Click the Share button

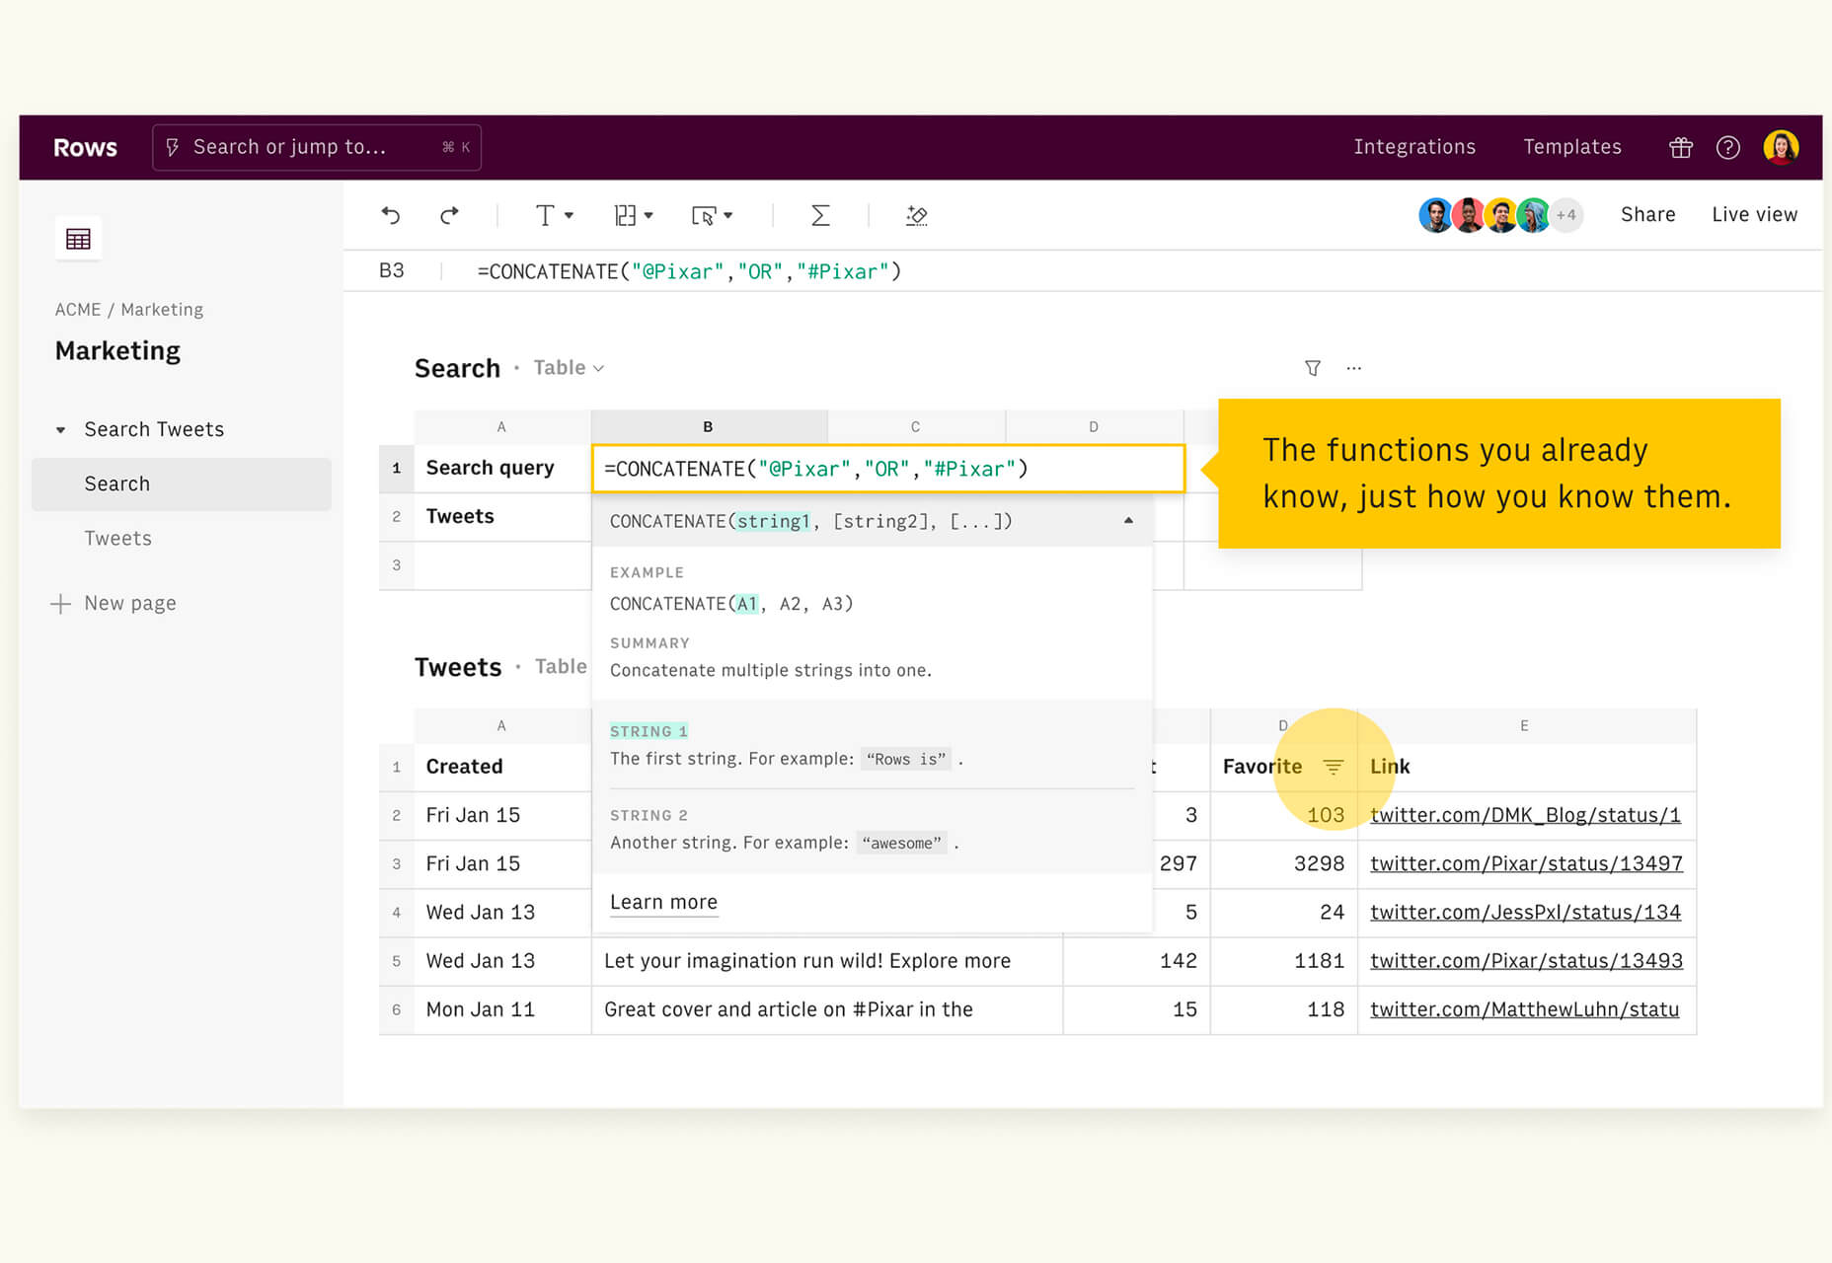[x=1647, y=215]
